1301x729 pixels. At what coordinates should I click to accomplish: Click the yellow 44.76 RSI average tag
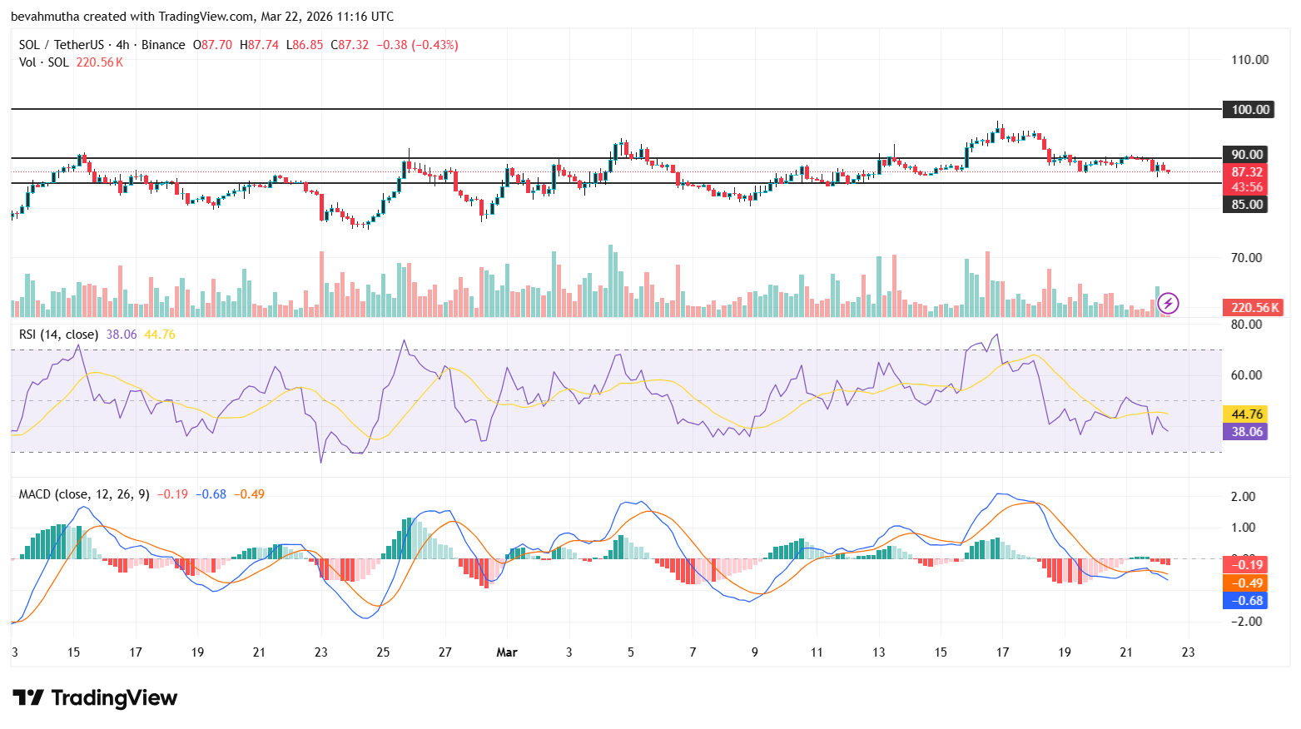click(1245, 414)
